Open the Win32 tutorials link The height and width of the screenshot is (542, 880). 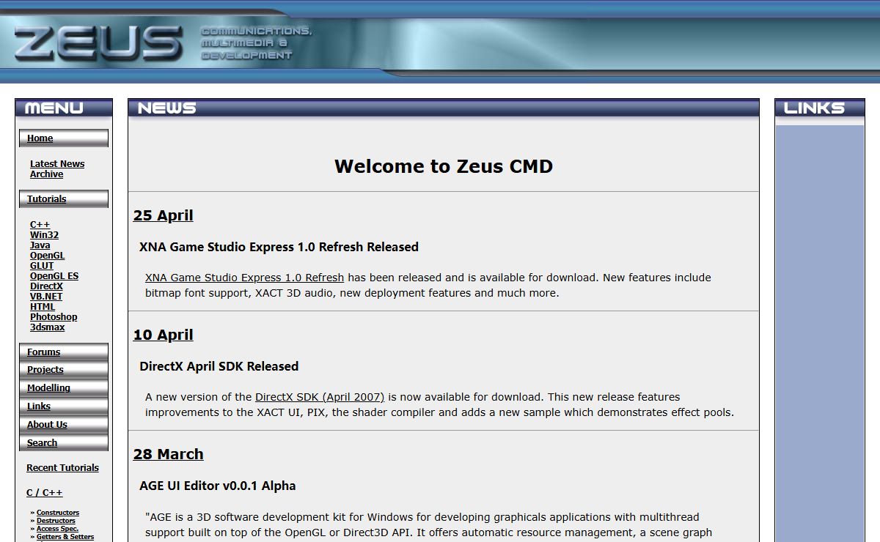(x=44, y=235)
